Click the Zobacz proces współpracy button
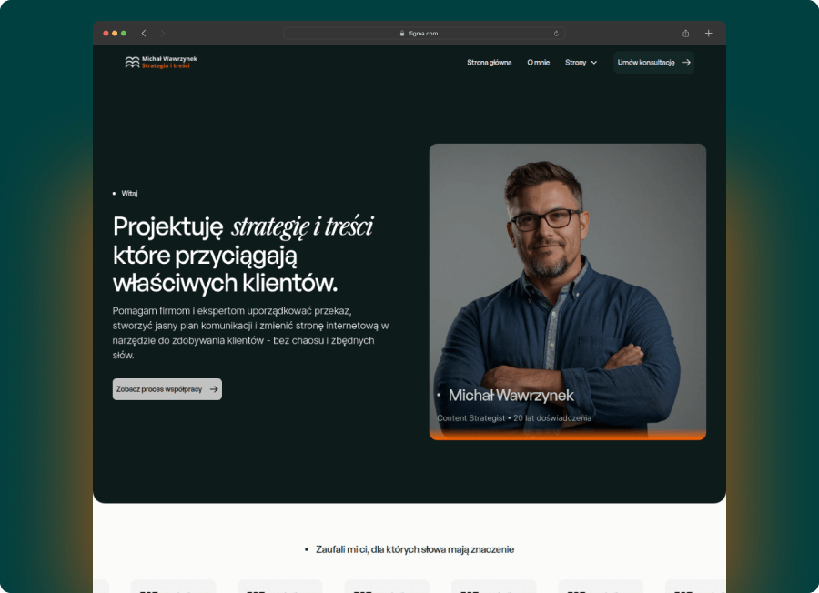Image resolution: width=819 pixels, height=593 pixels. click(x=167, y=389)
